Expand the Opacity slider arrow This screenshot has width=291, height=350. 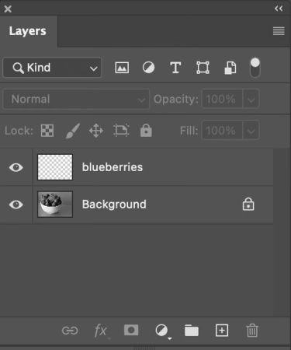click(251, 99)
